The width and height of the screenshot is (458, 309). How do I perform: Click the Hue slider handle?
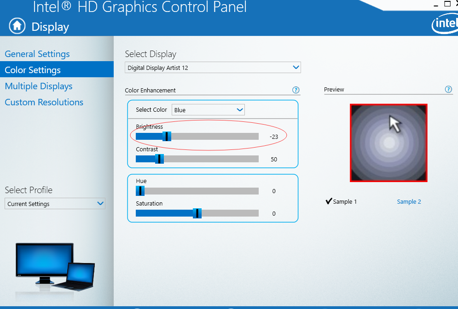[140, 191]
